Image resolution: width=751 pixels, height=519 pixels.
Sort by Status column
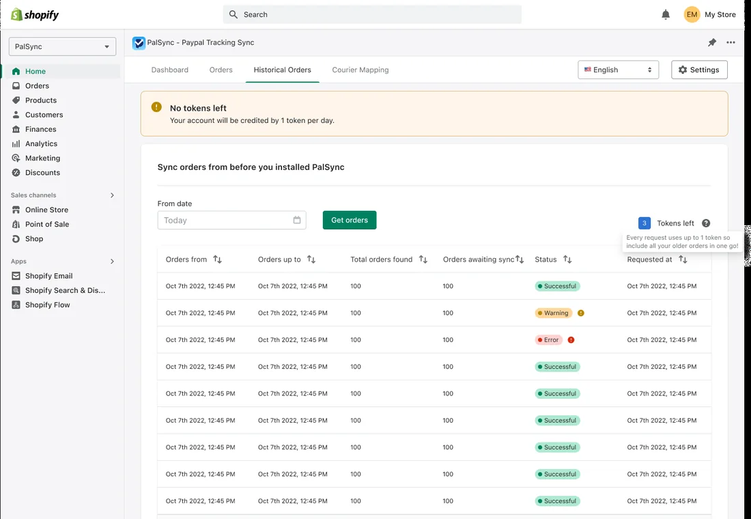pyautogui.click(x=567, y=259)
